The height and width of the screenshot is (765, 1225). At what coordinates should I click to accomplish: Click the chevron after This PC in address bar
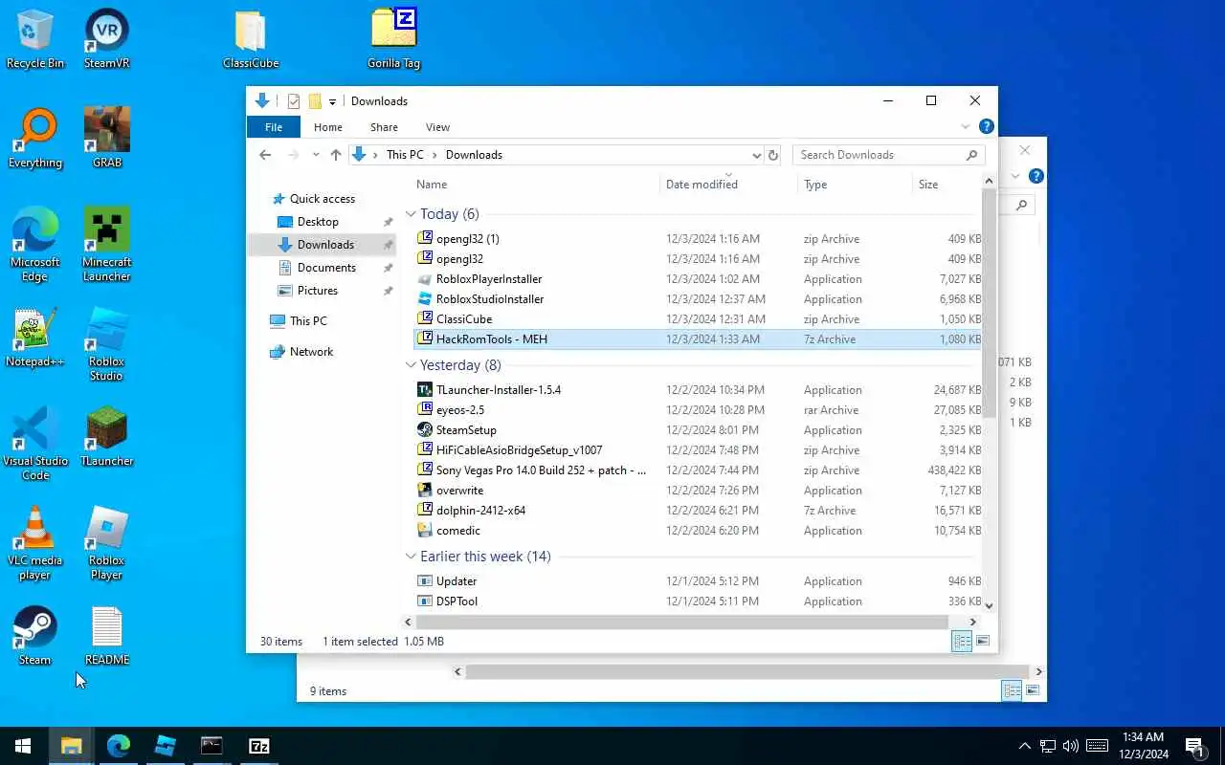[434, 155]
